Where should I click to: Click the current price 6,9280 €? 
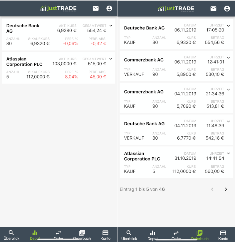(67, 30)
